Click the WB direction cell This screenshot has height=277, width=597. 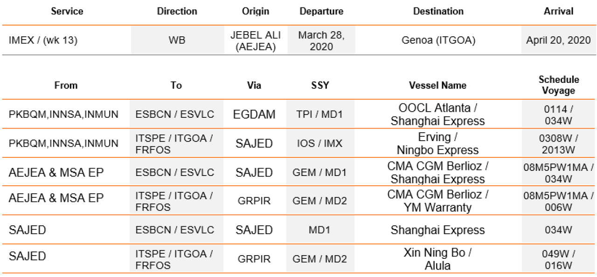tap(177, 41)
